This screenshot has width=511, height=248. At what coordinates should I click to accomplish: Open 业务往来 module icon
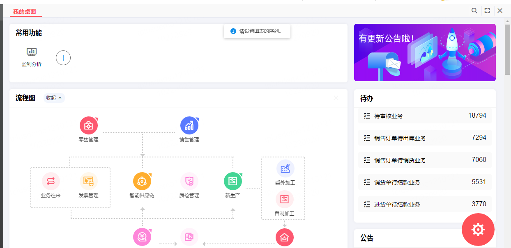coord(51,181)
